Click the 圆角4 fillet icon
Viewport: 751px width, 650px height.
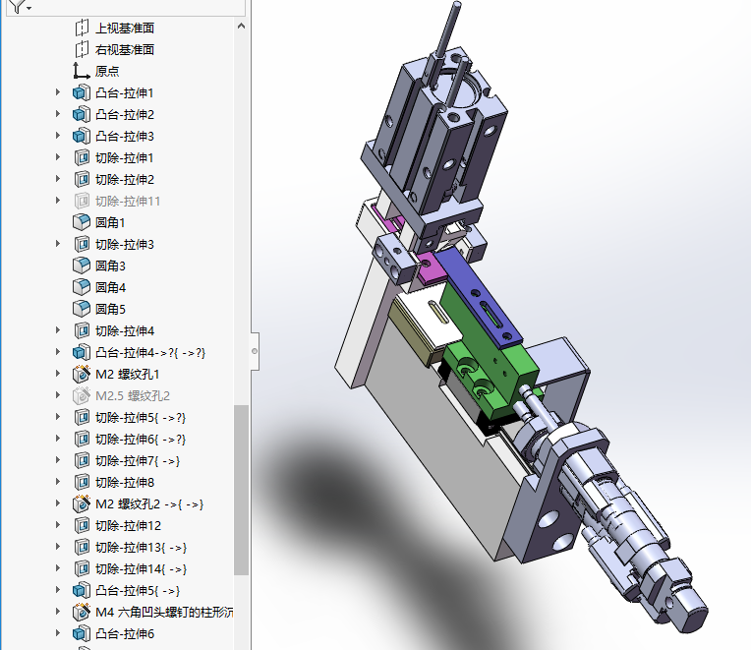click(82, 287)
